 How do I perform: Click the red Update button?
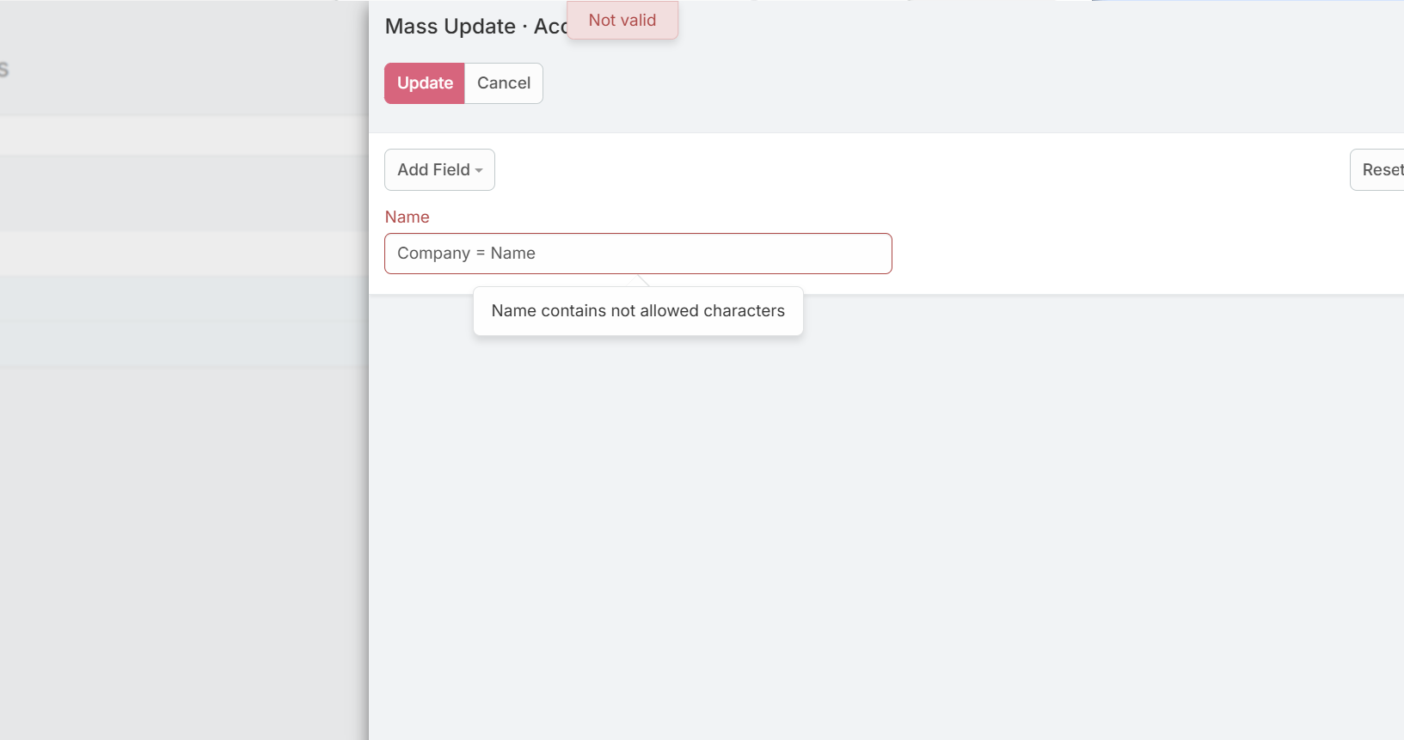tap(425, 83)
